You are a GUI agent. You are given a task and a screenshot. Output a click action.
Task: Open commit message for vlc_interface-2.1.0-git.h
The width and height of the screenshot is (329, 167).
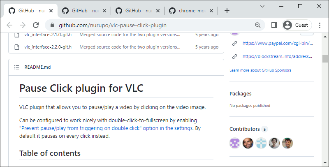click(130, 35)
